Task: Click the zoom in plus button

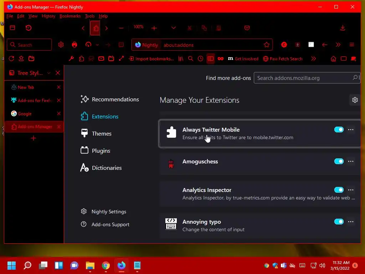Action: pyautogui.click(x=154, y=28)
